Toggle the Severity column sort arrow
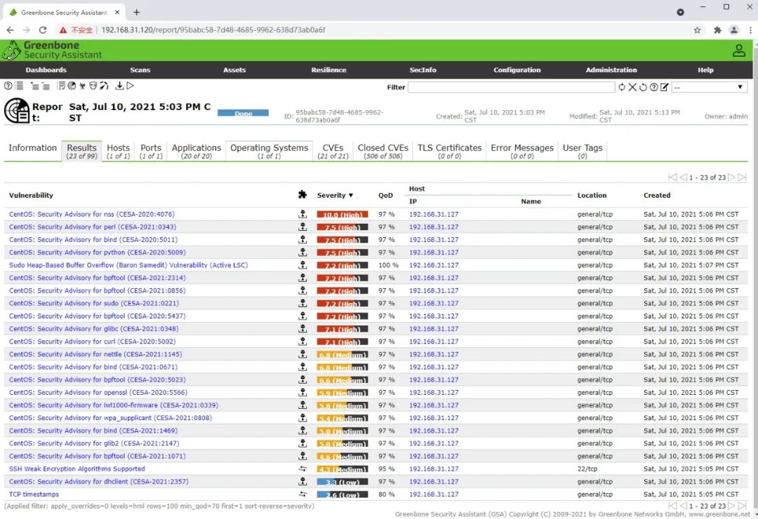Image resolution: width=758 pixels, height=519 pixels. (351, 195)
